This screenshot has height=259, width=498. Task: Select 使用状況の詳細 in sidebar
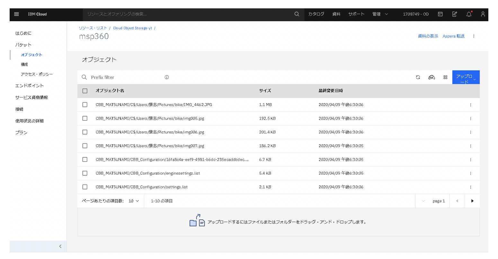[29, 121]
